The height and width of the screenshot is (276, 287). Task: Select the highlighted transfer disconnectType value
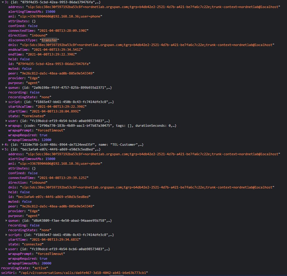click(x=50, y=40)
